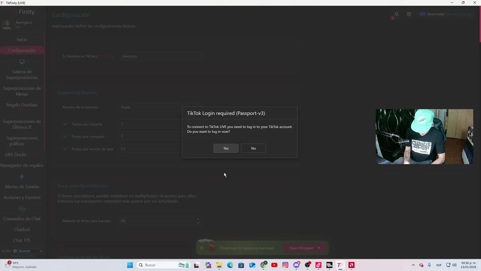This screenshot has width=481, height=271.
Task: Click the page vertical scrollbar
Action: click(479, 24)
